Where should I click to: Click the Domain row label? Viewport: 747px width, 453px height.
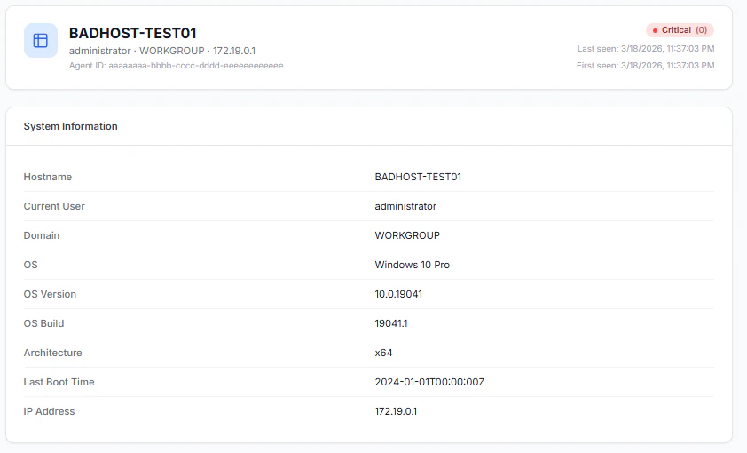42,235
